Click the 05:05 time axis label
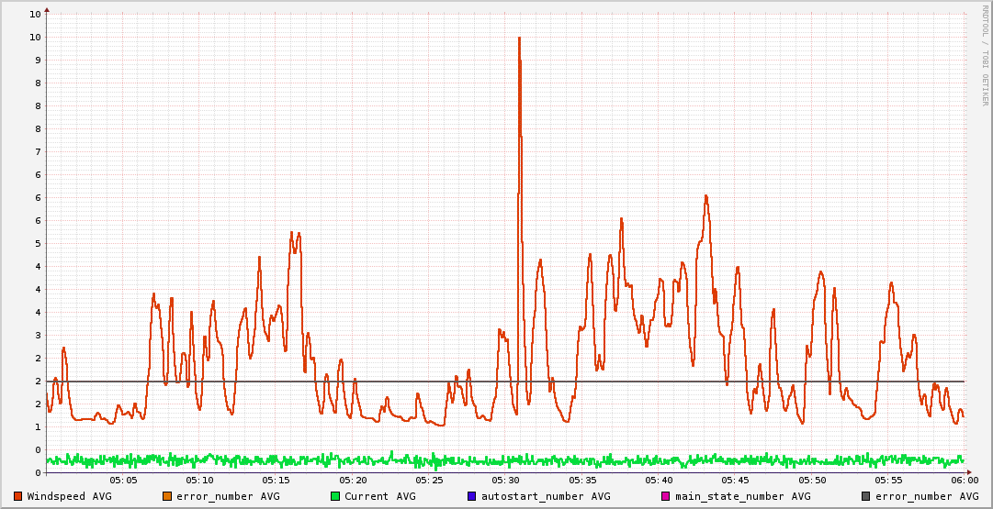Image resolution: width=993 pixels, height=509 pixels. pyautogui.click(x=123, y=480)
